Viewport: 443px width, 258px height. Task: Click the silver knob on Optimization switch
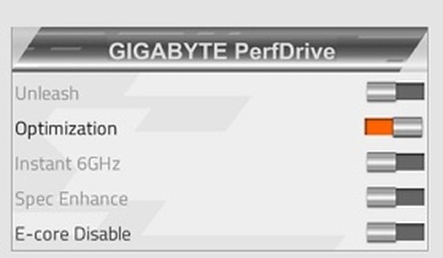[x=408, y=128]
